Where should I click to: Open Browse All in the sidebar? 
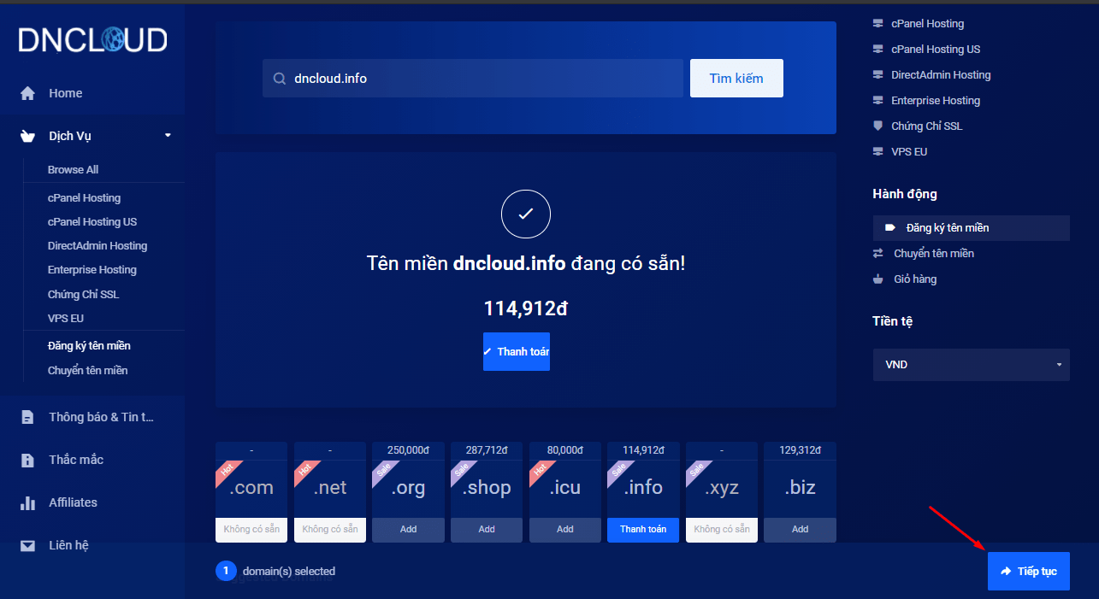click(x=73, y=169)
